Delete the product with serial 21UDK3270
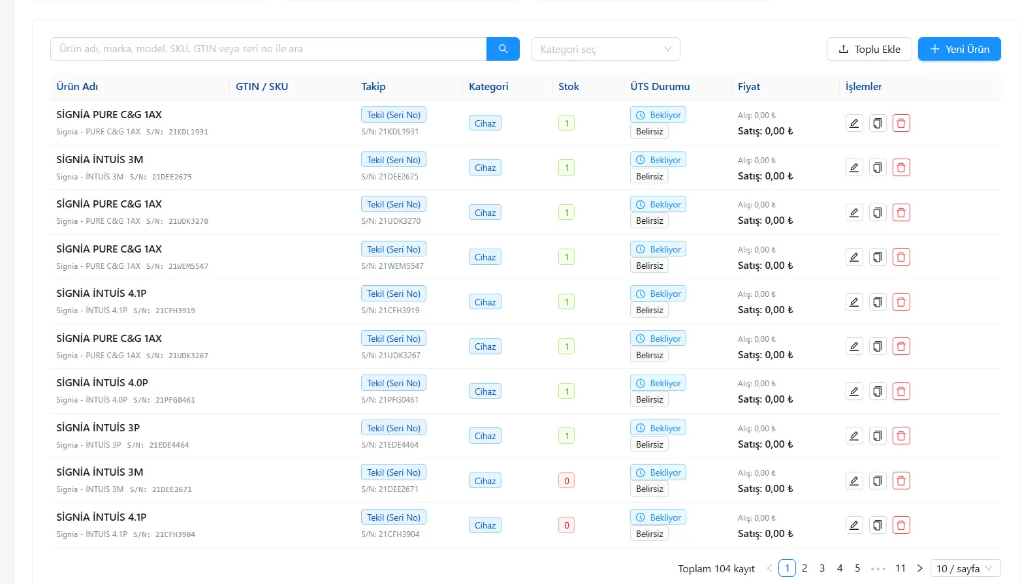The height and width of the screenshot is (584, 1035). coord(901,213)
